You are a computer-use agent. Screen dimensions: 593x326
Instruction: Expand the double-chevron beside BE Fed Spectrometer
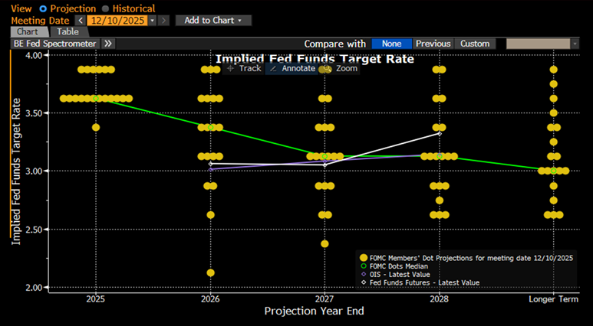(107, 44)
